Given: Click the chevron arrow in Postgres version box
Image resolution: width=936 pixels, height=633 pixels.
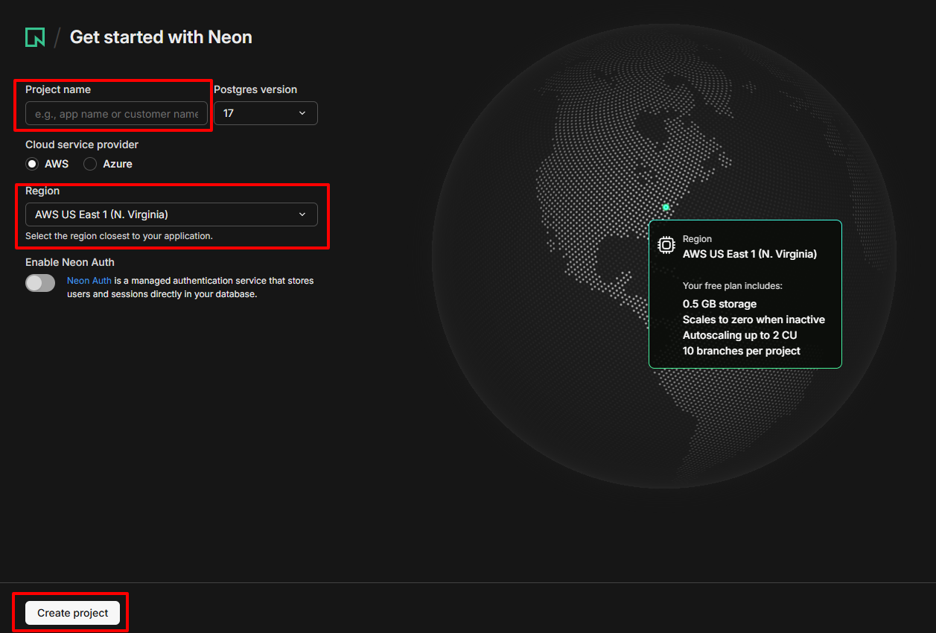Looking at the screenshot, I should click(x=302, y=113).
